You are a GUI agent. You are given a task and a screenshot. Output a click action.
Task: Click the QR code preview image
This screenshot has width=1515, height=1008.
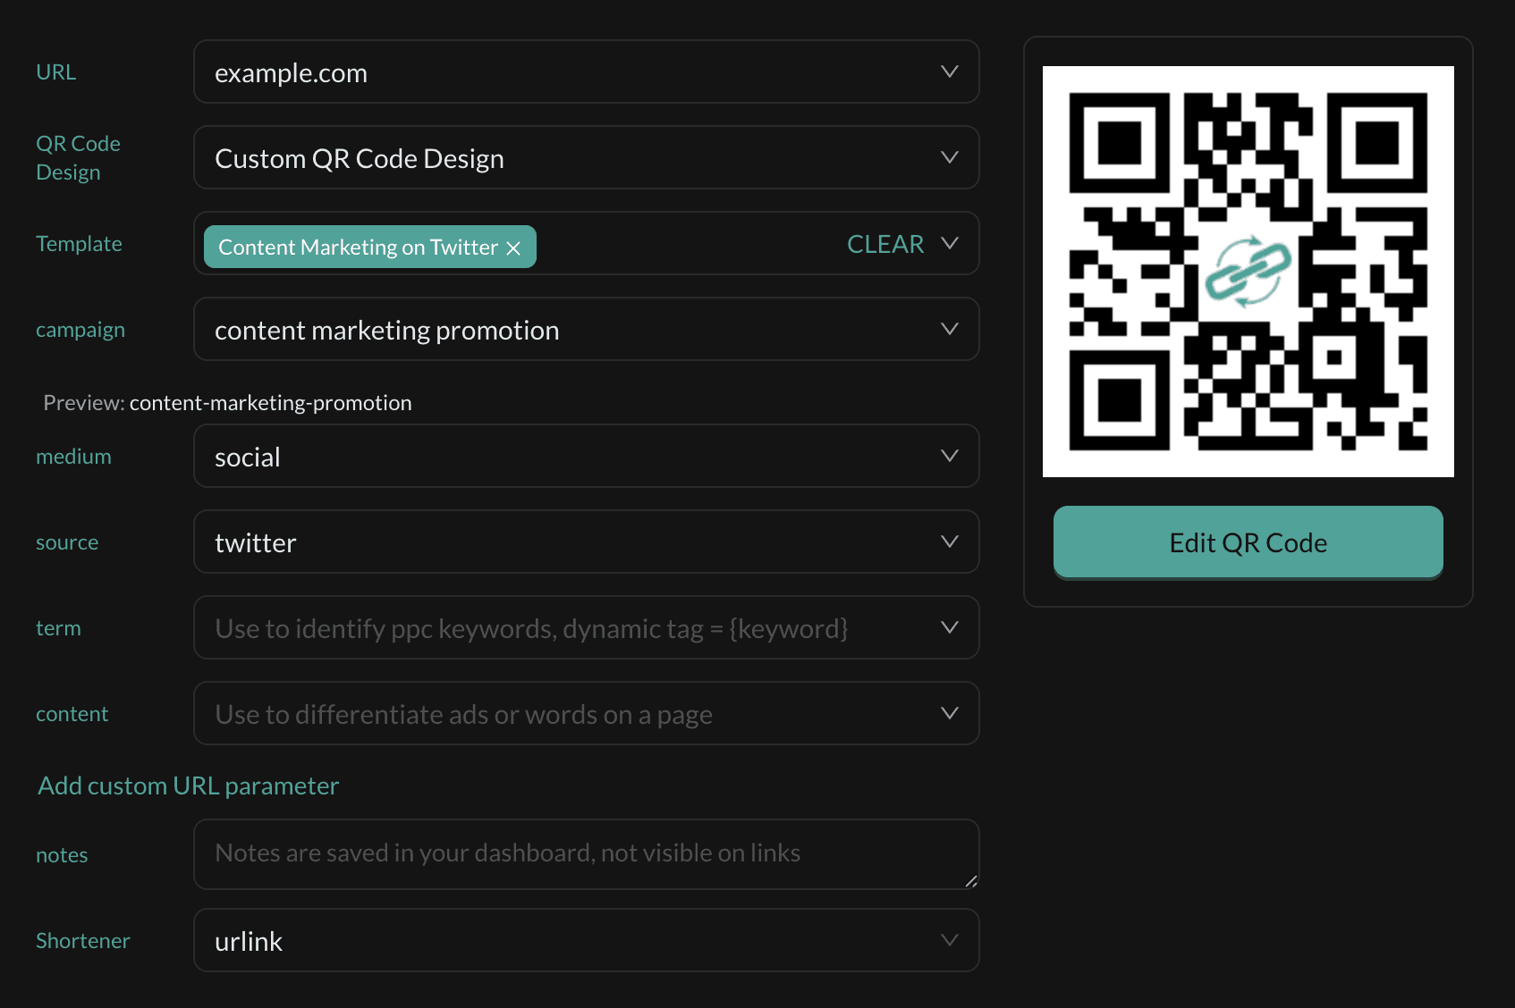coord(1248,272)
